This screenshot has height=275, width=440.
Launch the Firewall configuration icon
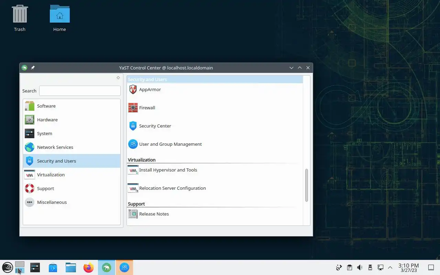pyautogui.click(x=133, y=108)
